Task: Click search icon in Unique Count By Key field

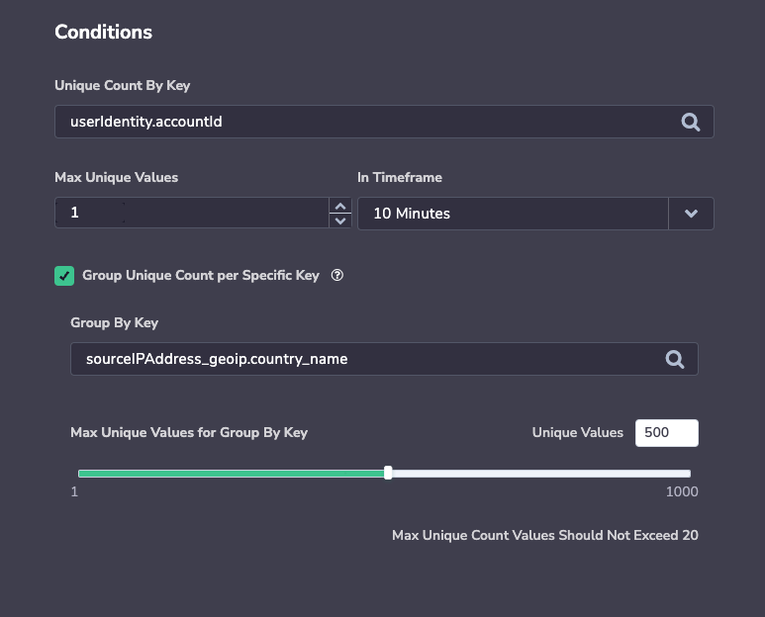Action: (x=691, y=122)
